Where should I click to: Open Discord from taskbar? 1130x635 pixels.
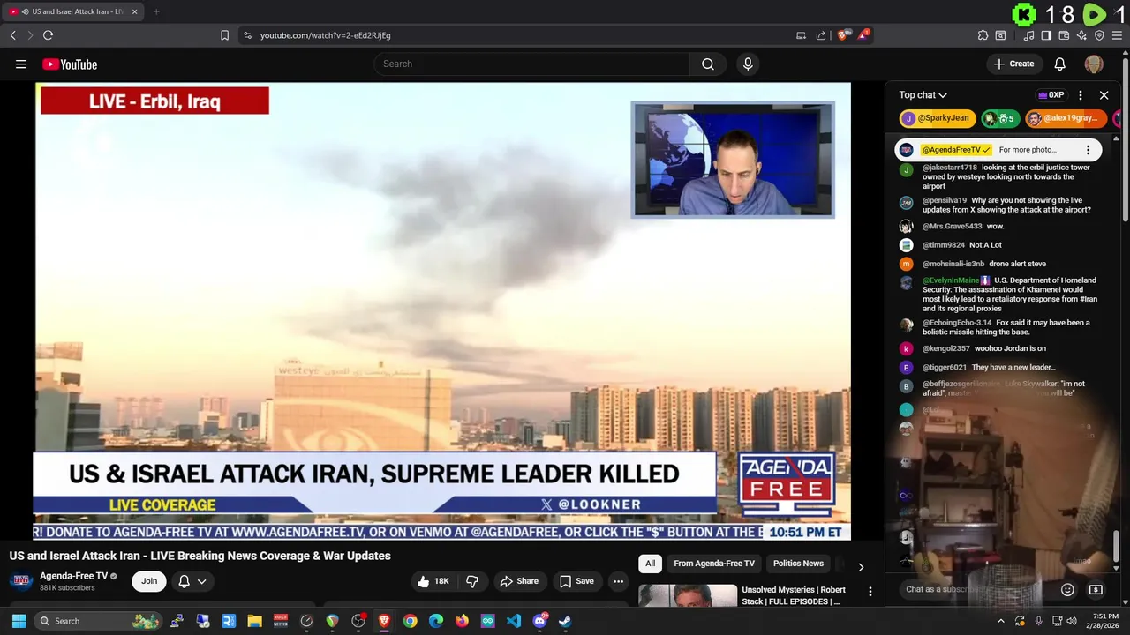coord(539,621)
